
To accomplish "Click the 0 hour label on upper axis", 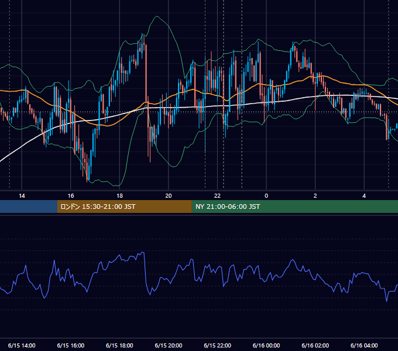I will (266, 196).
